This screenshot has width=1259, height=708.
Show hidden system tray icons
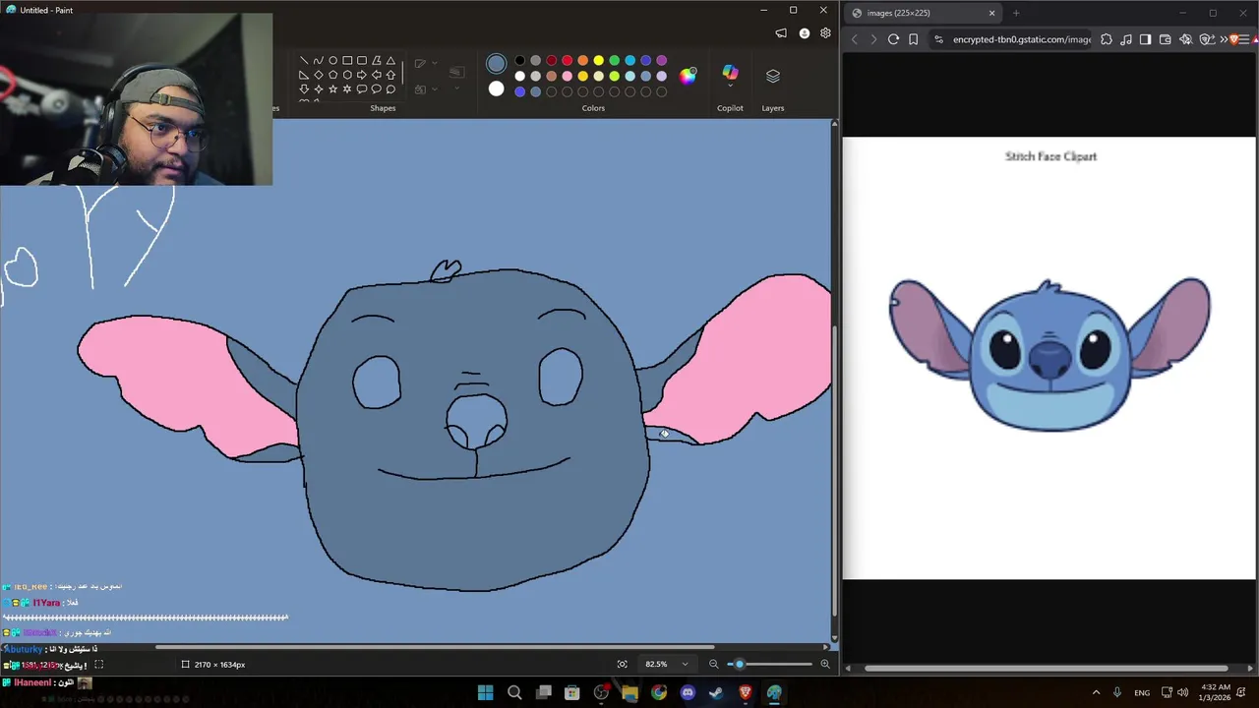pos(1096,693)
